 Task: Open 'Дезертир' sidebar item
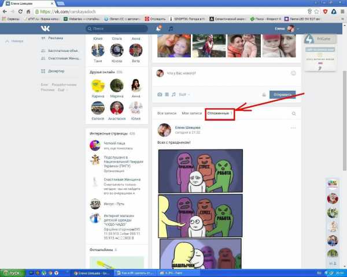pos(56,71)
